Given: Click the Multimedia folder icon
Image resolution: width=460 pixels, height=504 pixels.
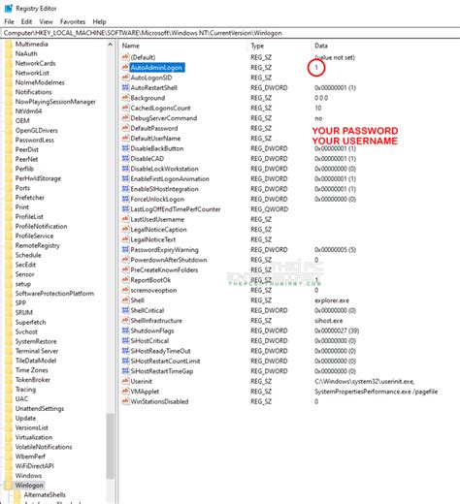Looking at the screenshot, I should (9, 44).
